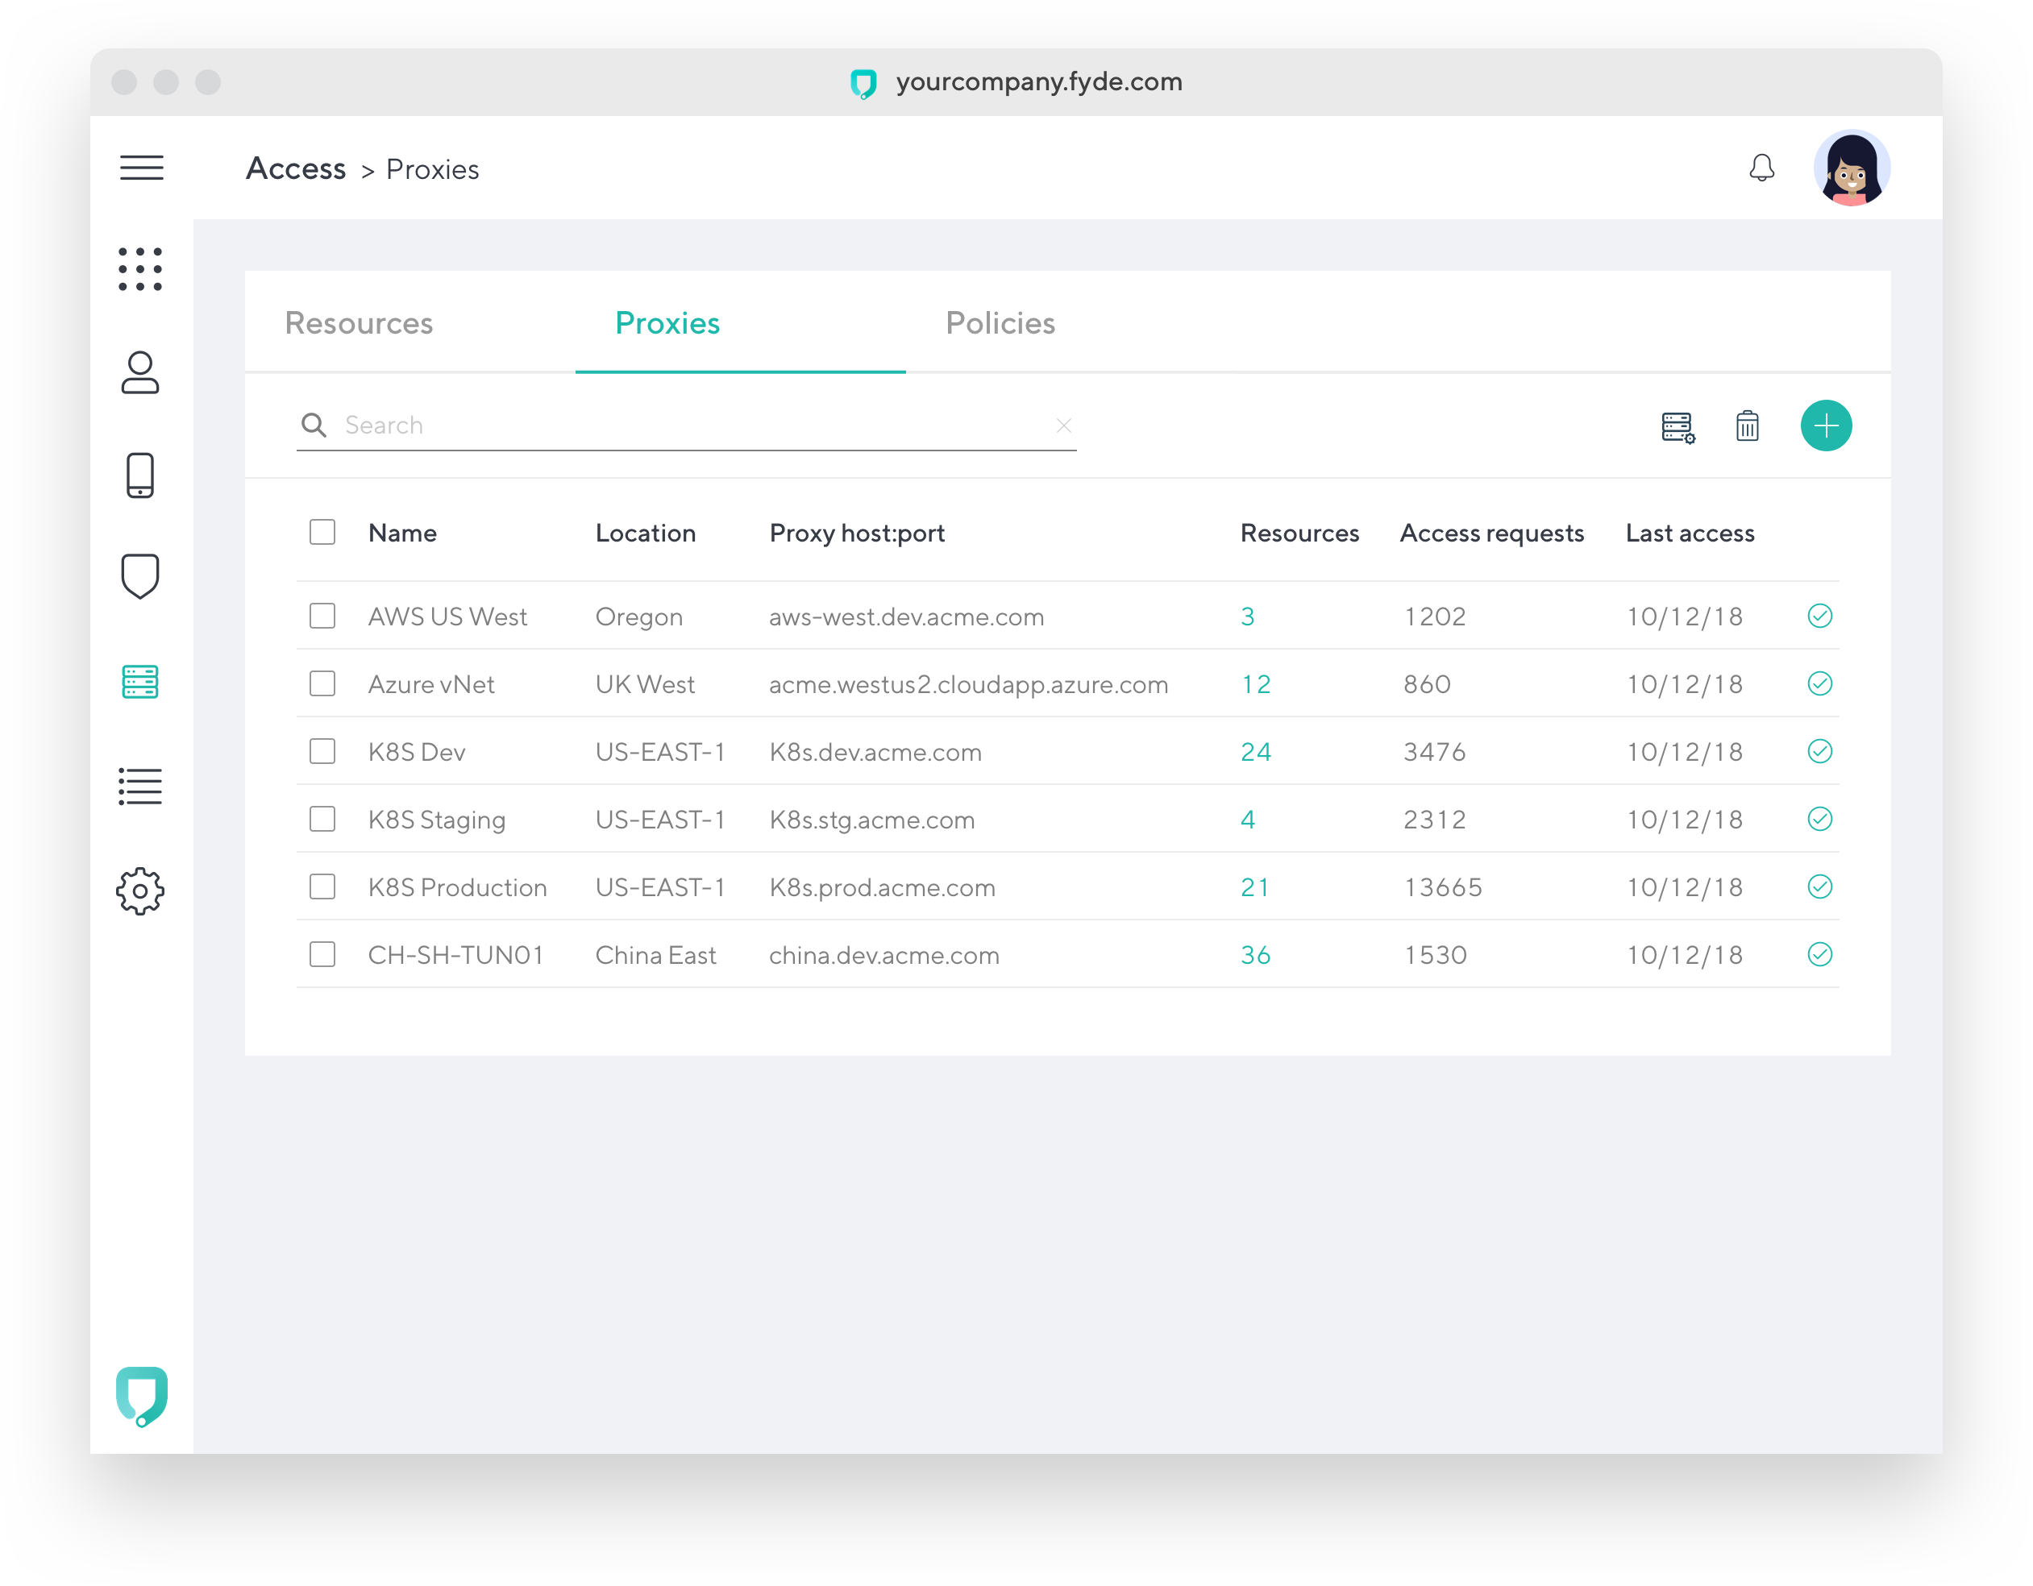Switch to the Policies tab

(1000, 323)
